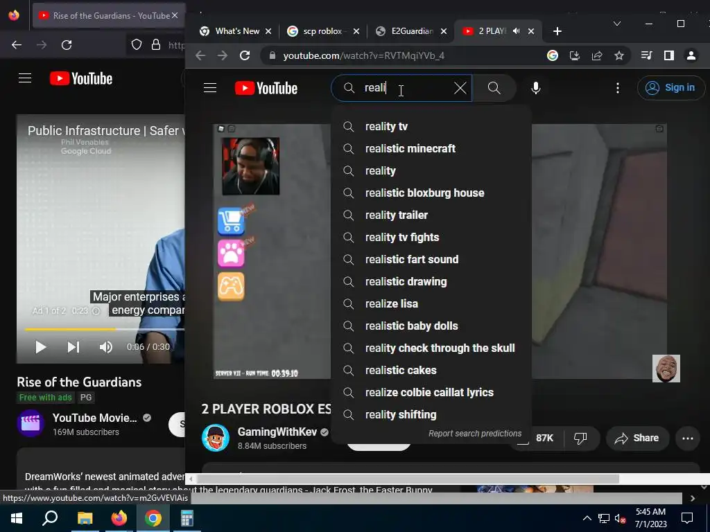This screenshot has width=710, height=532.
Task: Open Calculator from the taskbar
Action: coord(187,518)
